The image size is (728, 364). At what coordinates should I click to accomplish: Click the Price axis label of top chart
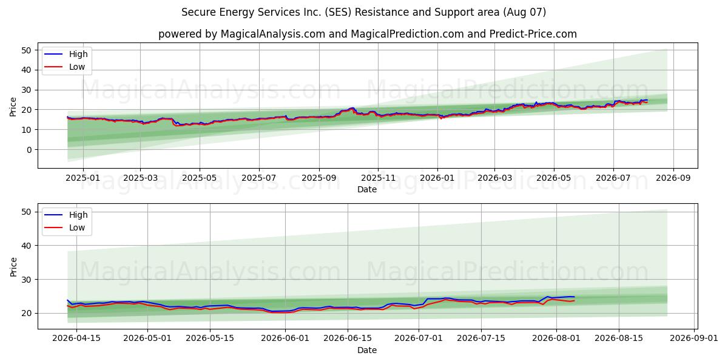[13, 106]
